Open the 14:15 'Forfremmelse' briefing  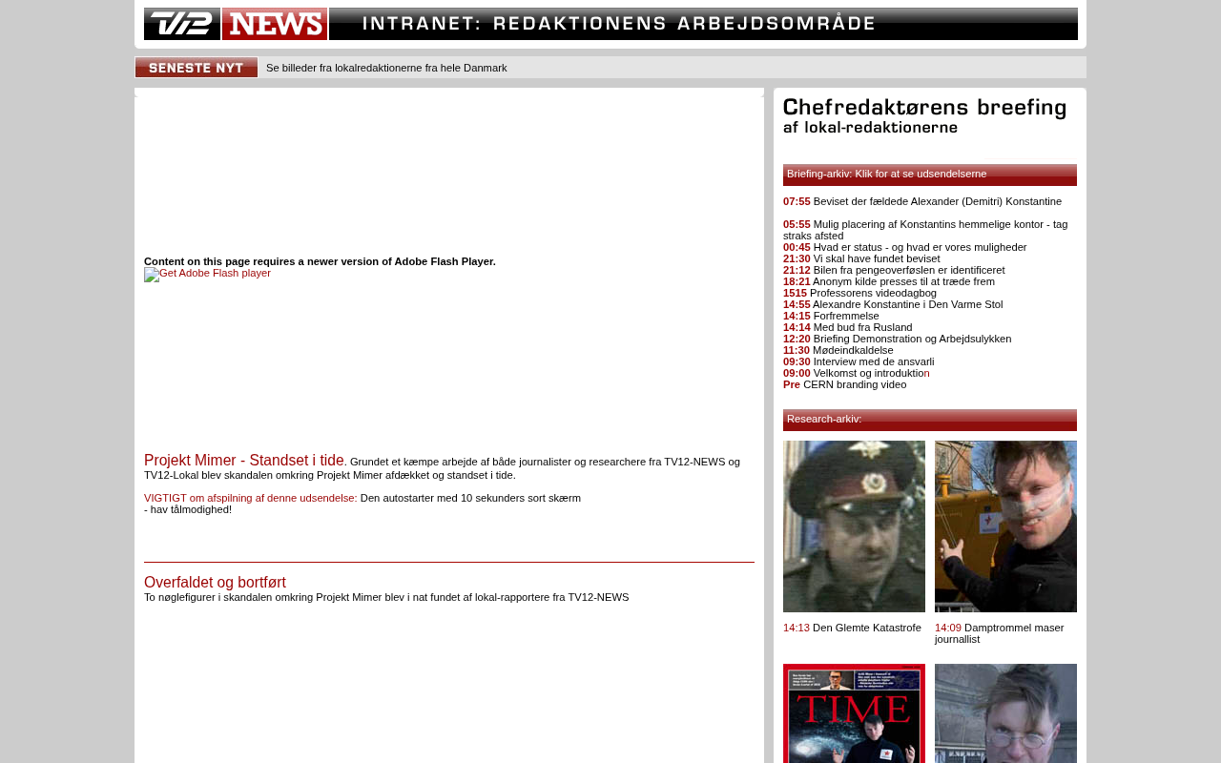point(832,316)
